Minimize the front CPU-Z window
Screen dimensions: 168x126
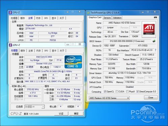(x=68, y=44)
